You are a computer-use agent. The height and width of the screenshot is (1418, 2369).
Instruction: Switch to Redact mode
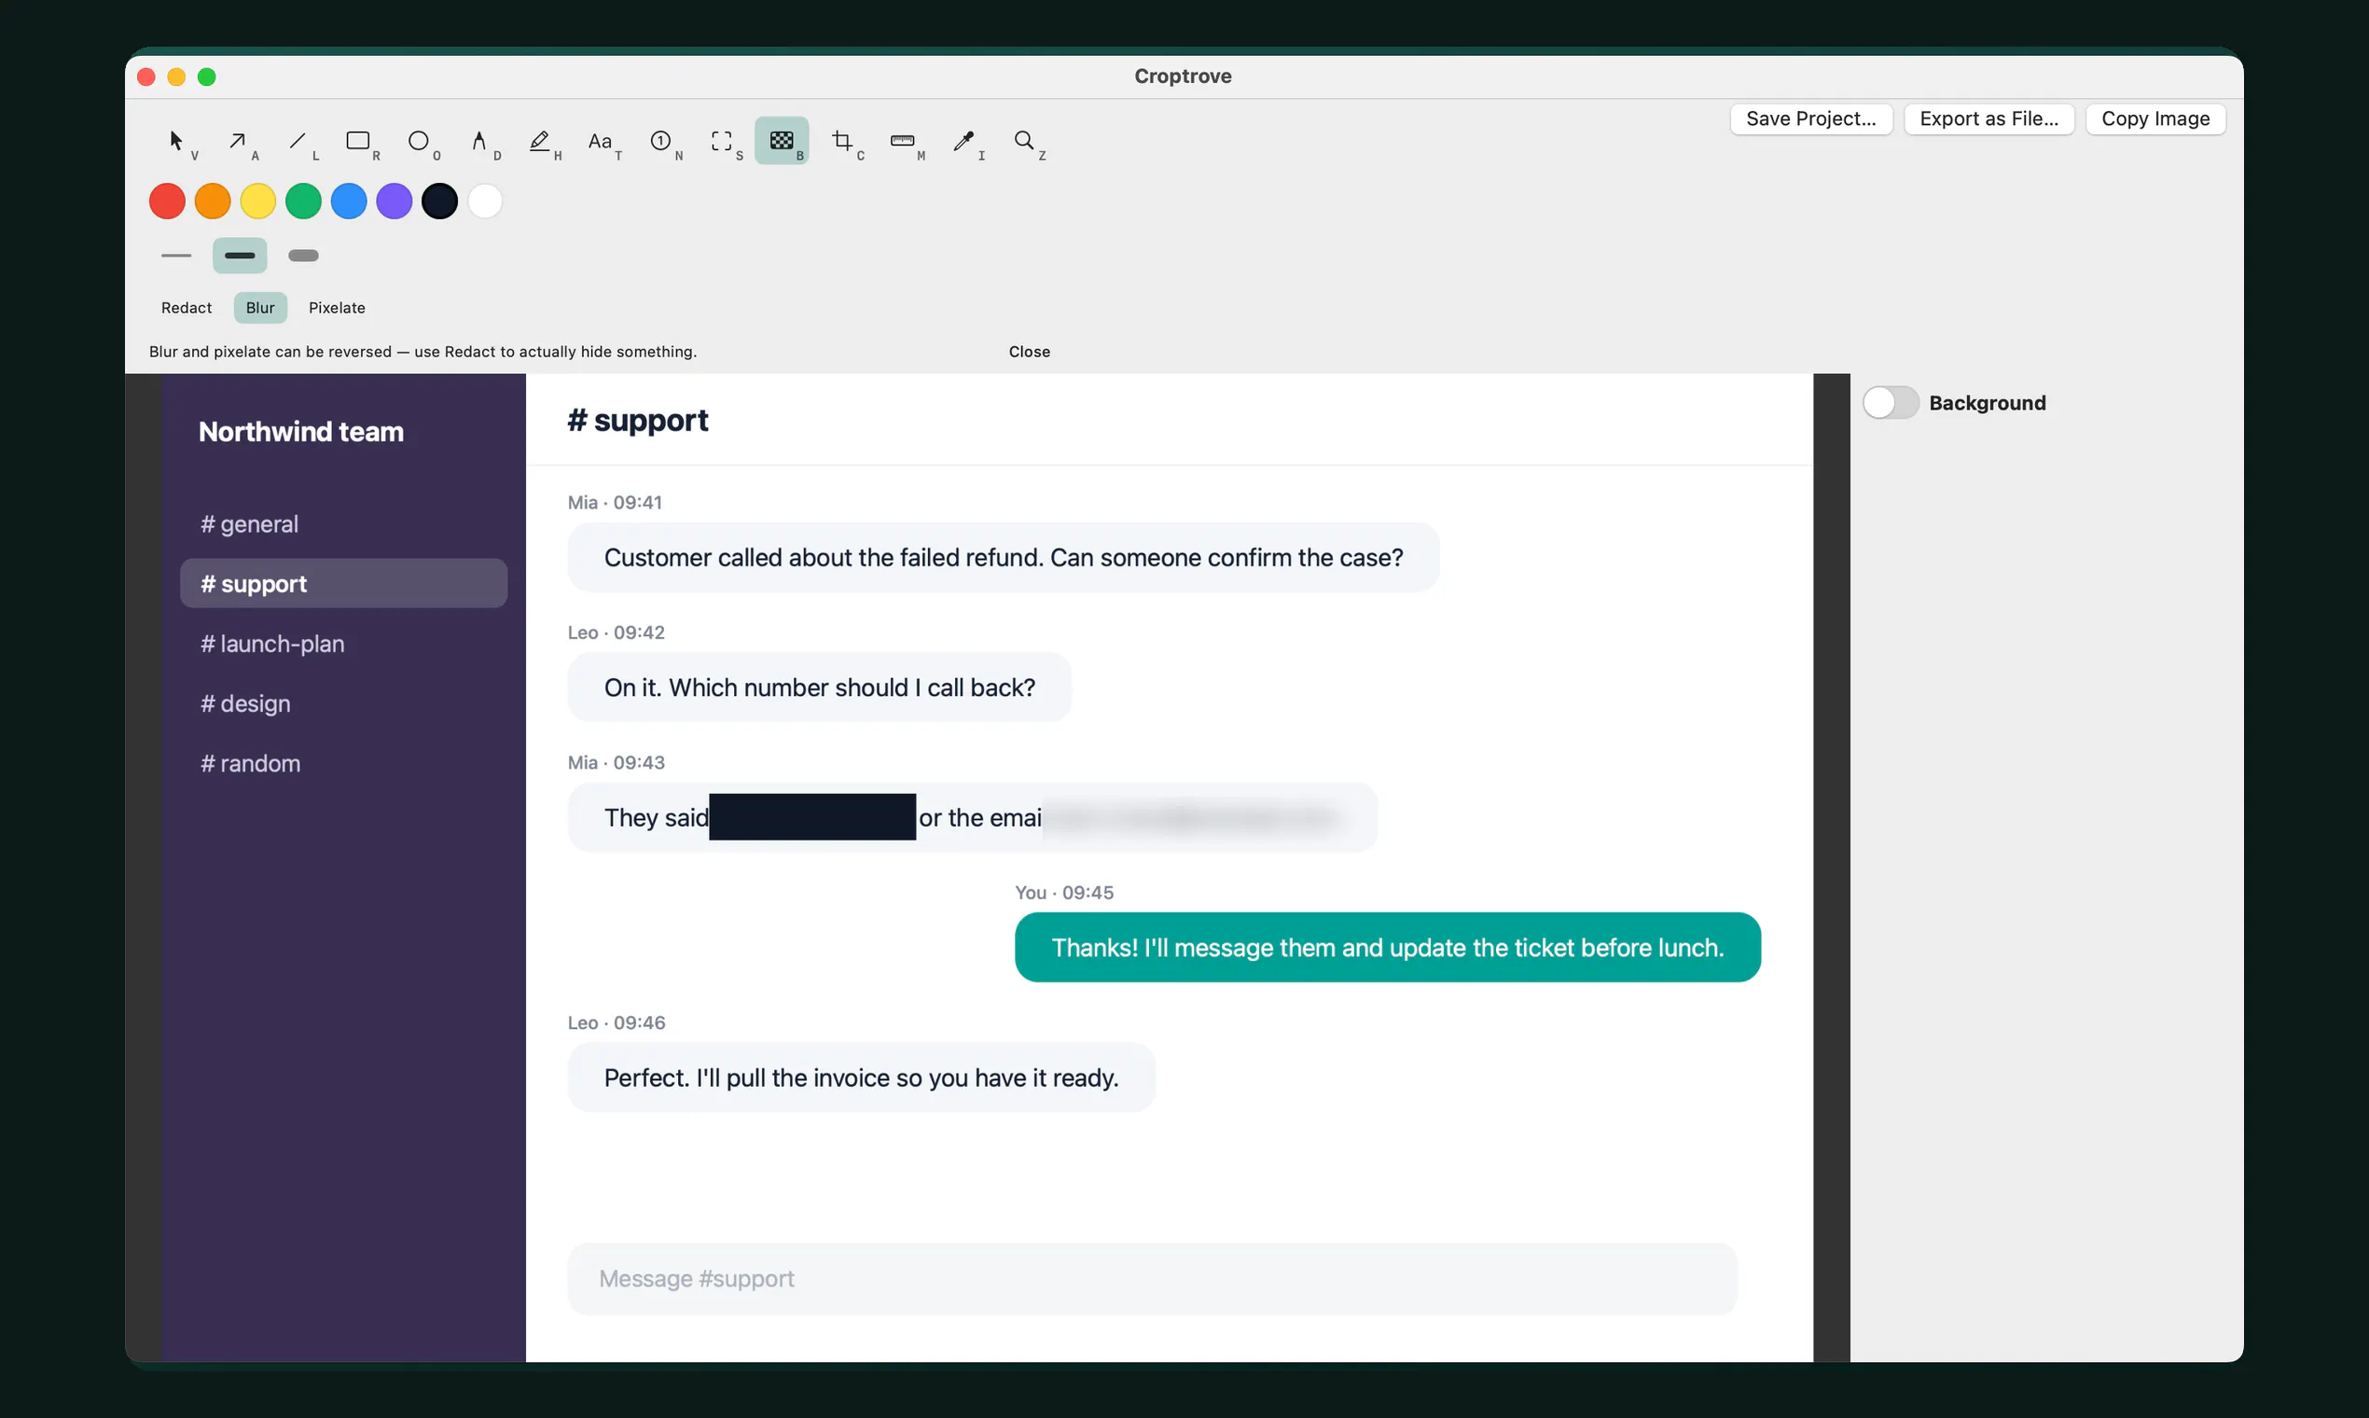point(187,308)
